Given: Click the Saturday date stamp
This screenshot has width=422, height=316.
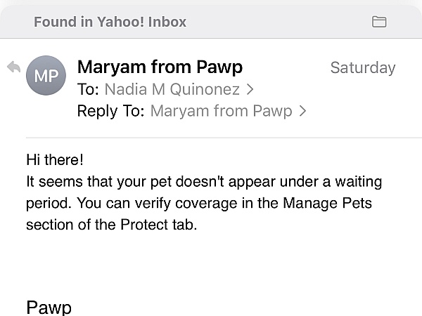Looking at the screenshot, I should (362, 67).
